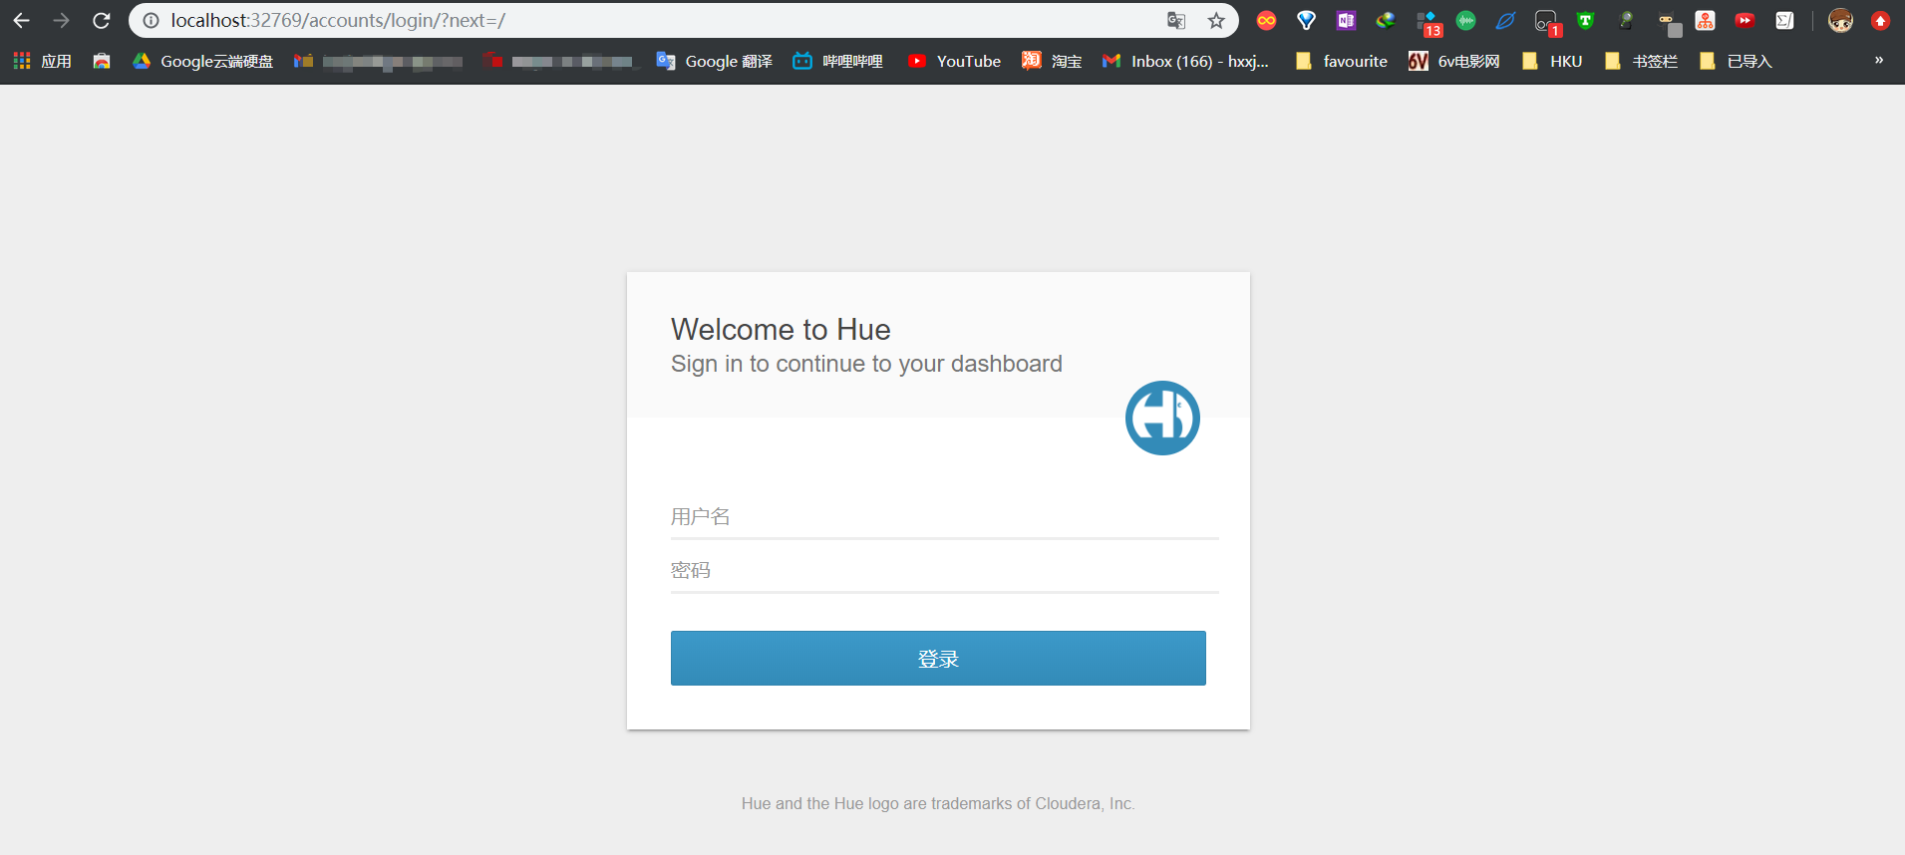Open the 已导入 bookmarks folder
This screenshot has height=855, width=1905.
point(1736,61)
